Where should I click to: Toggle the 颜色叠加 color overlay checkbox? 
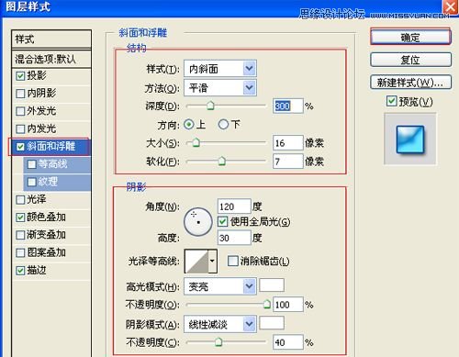(20, 218)
